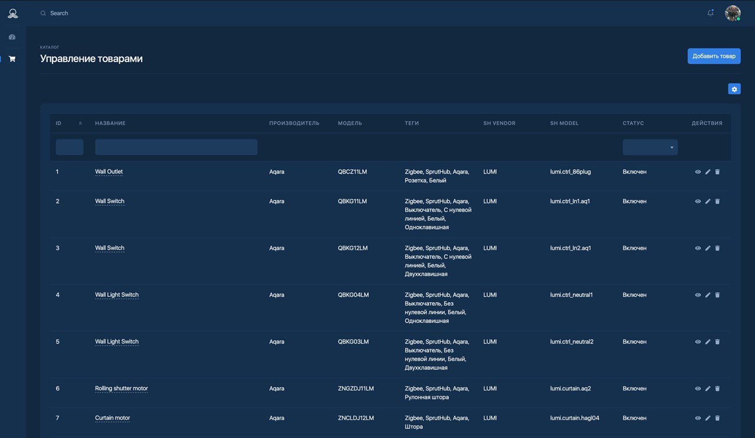The image size is (755, 438).
Task: Open the dashboard icon in the sidebar
Action: click(x=12, y=37)
